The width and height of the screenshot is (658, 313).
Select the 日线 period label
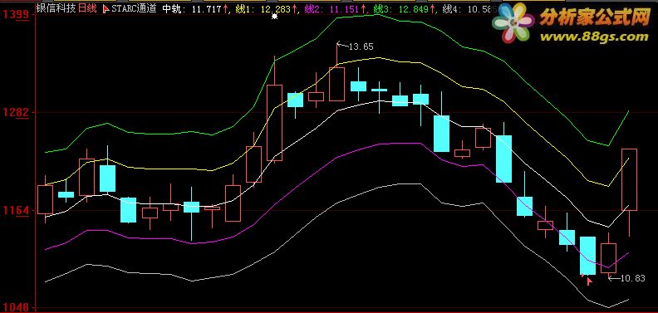pos(88,9)
